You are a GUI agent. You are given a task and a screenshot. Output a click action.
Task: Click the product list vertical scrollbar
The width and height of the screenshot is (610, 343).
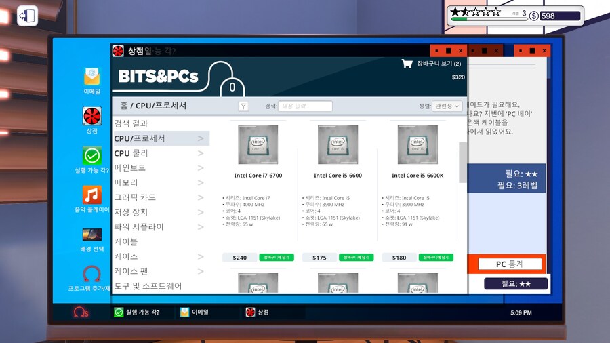(x=462, y=162)
